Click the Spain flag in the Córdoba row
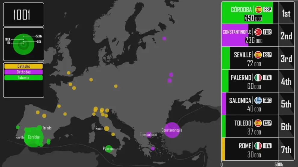The height and width of the screenshot is (167, 298). point(259,10)
